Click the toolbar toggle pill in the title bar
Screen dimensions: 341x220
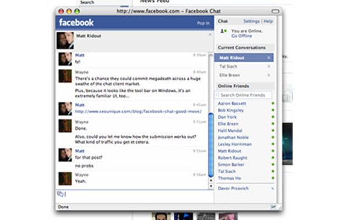click(x=275, y=11)
